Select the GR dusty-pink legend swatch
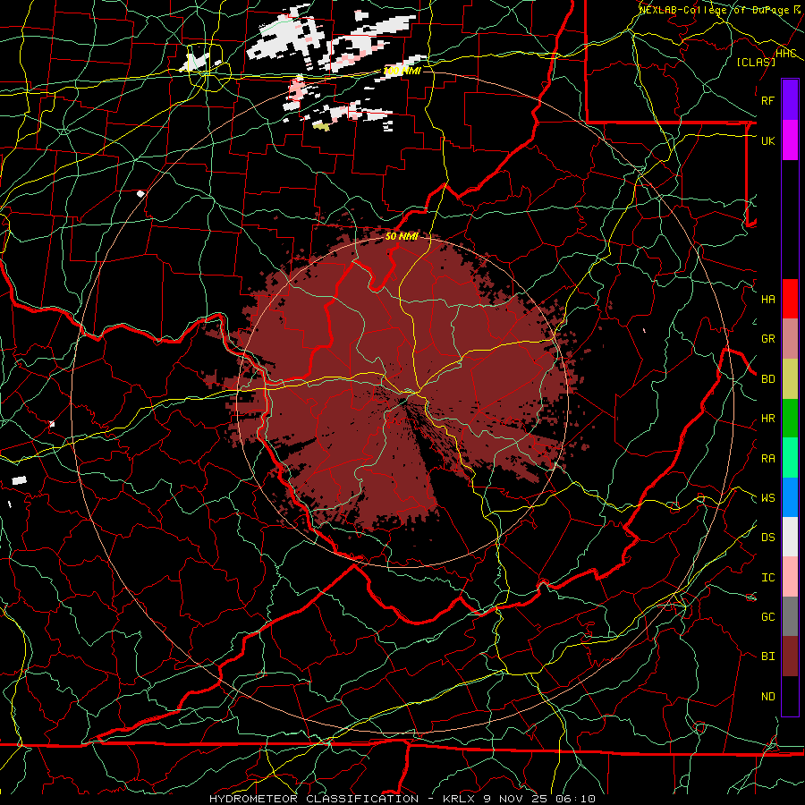This screenshot has height=805, width=805. pyautogui.click(x=790, y=338)
